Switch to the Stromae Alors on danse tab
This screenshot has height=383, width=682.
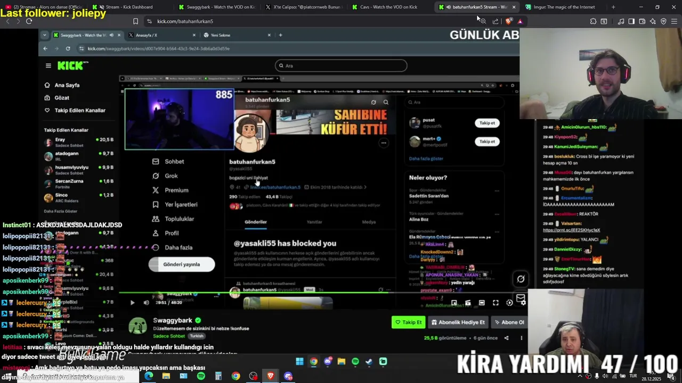pos(44,7)
